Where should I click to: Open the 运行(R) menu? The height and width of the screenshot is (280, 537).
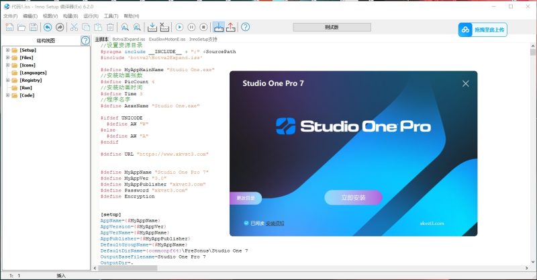coord(91,16)
